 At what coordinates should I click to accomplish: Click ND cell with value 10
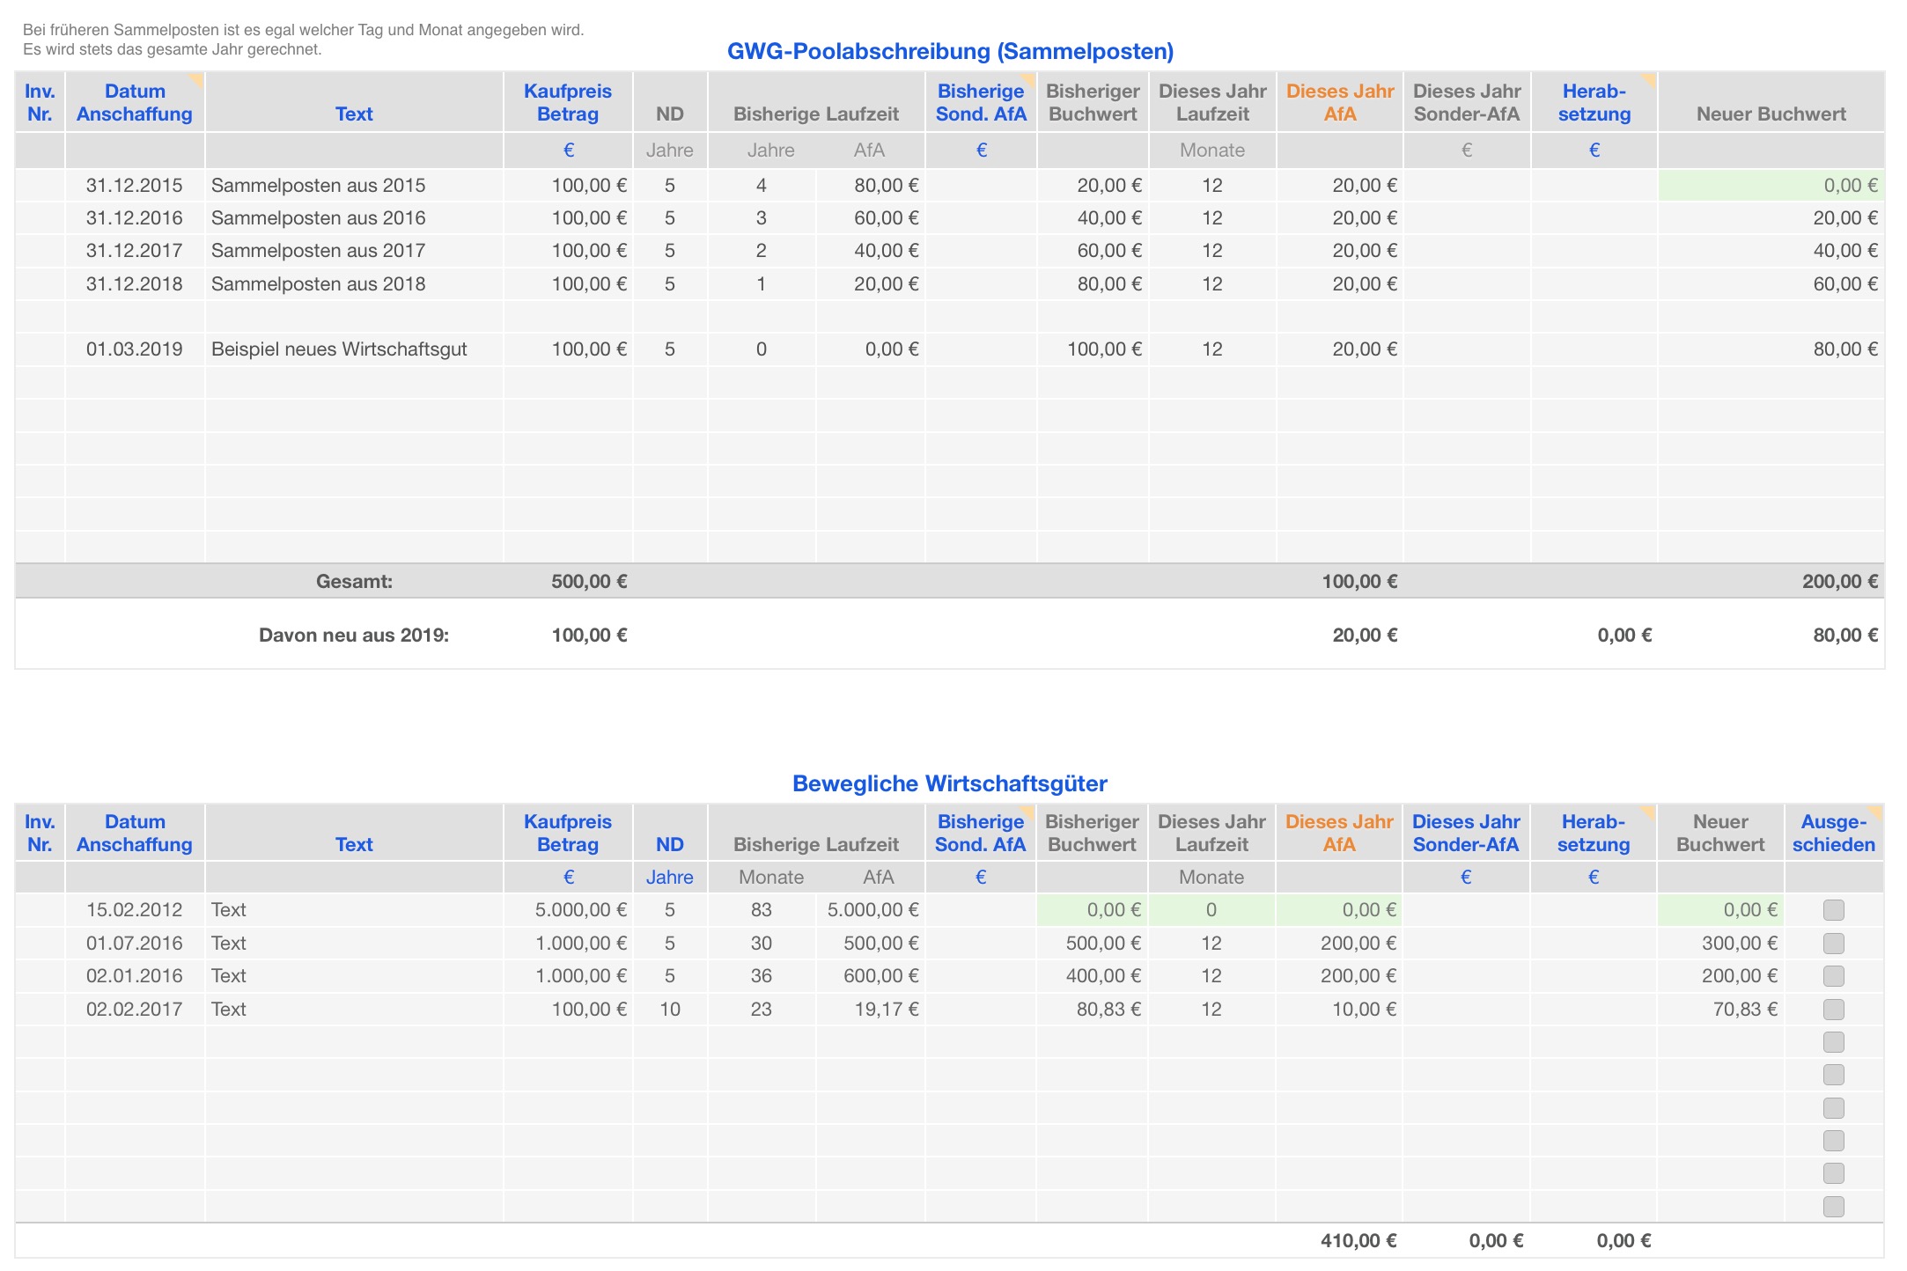pos(670,1010)
